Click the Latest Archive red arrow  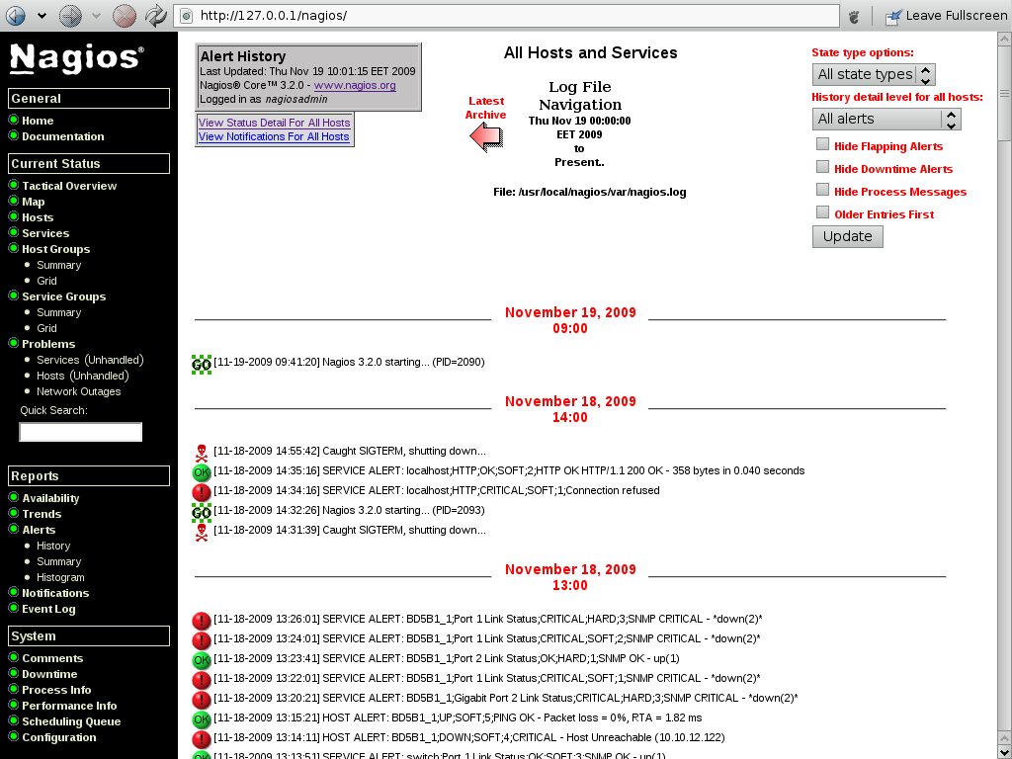click(486, 135)
